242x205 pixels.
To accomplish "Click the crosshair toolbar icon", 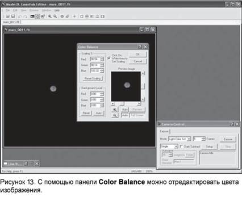I will pos(74,16).
